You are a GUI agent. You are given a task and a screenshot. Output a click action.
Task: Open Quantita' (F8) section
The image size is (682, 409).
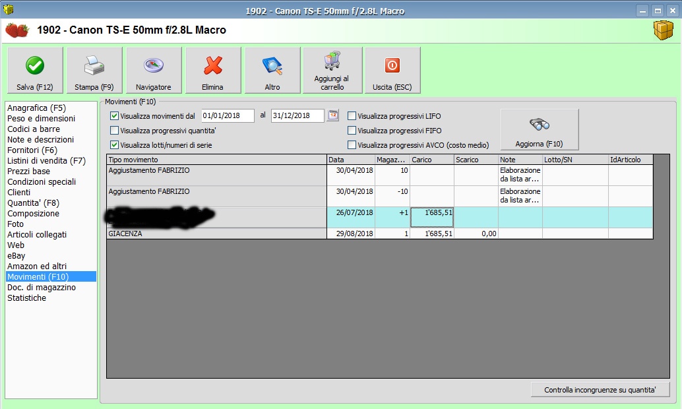(x=51, y=203)
